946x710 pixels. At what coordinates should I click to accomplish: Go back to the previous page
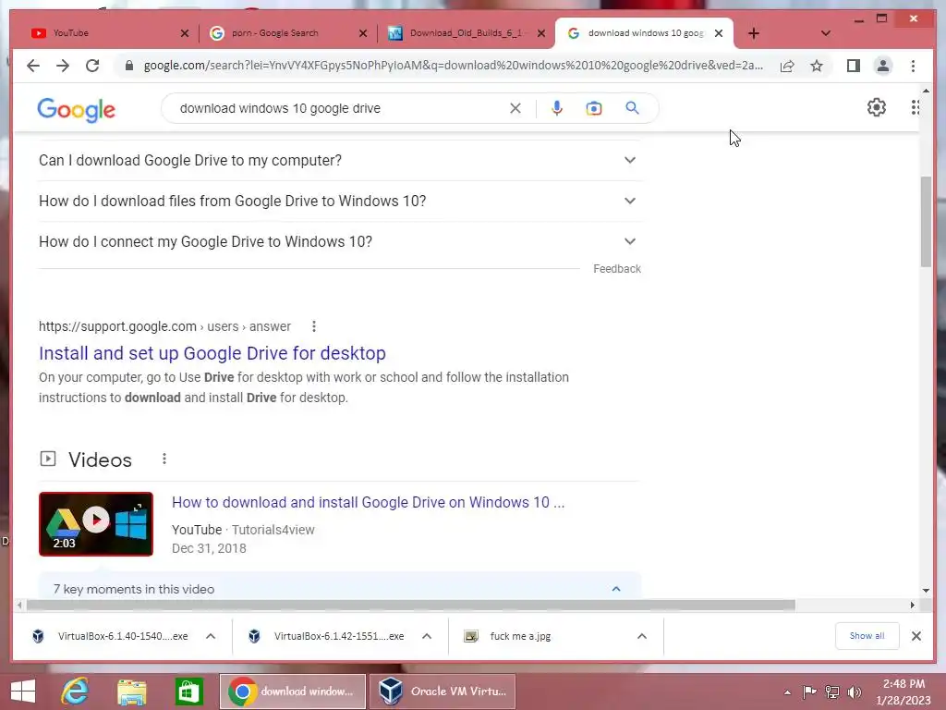[x=33, y=66]
